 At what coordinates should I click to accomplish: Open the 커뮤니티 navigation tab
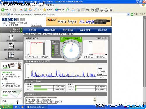32,30
